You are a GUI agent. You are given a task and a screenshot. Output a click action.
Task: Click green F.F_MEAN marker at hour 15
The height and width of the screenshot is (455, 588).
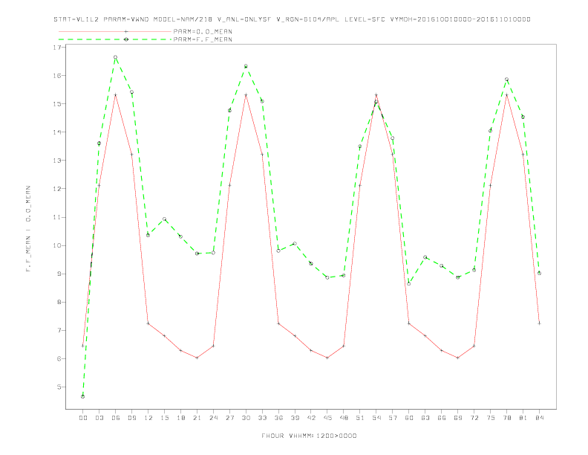(164, 219)
